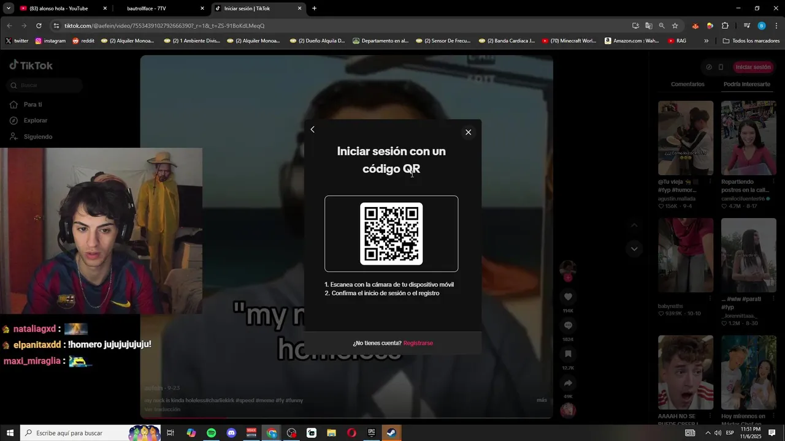
Task: Open the reddit bookmark
Action: (83, 41)
